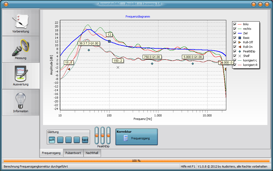
Task: Select the Auswertung chart icon
Action: 21,74
